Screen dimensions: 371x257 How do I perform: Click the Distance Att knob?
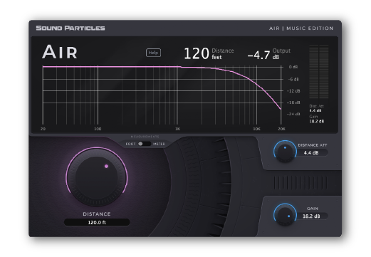(285, 152)
